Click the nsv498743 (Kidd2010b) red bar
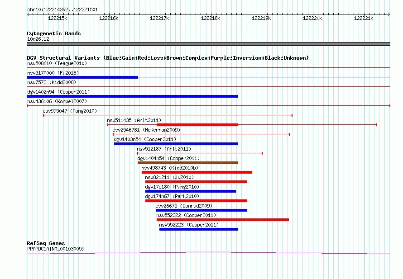Image resolution: width=403 pixels, height=279 pixels. tap(197, 172)
